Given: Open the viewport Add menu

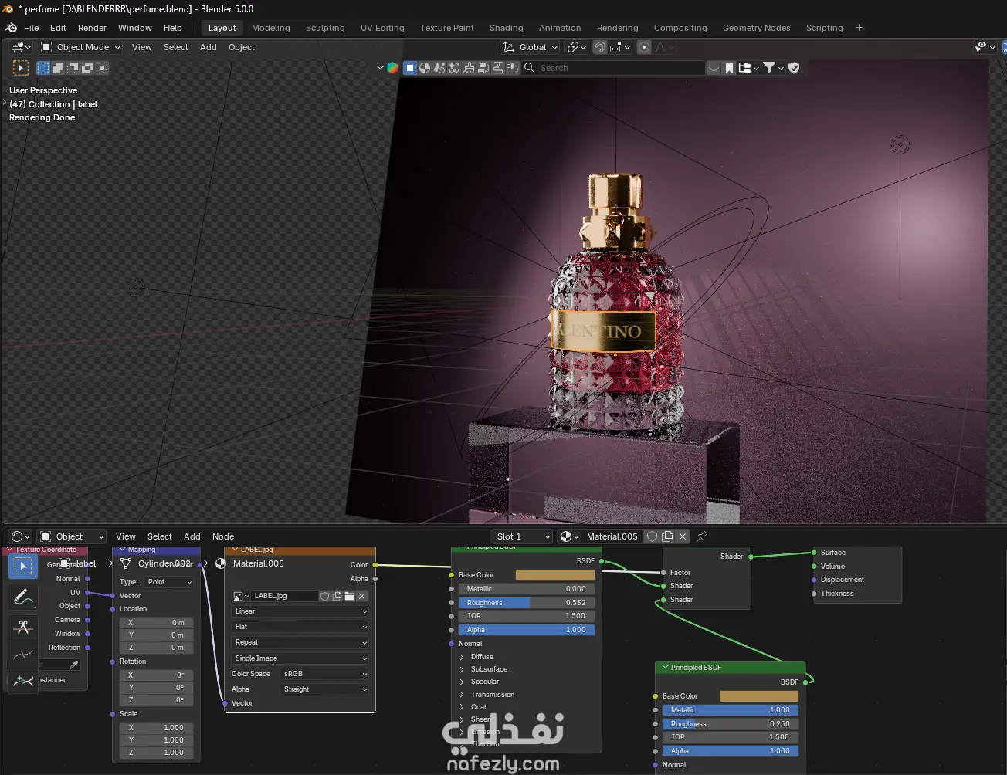Looking at the screenshot, I should pos(209,47).
